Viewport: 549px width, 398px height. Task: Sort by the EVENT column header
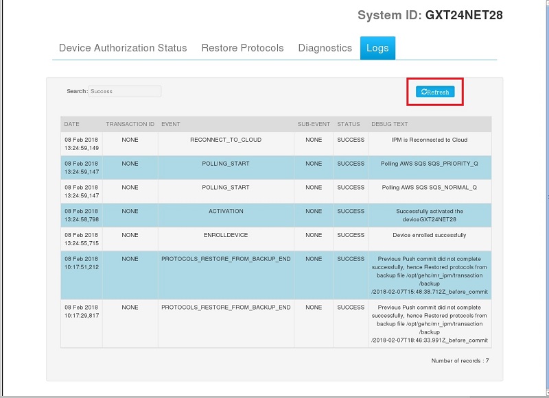tap(171, 125)
